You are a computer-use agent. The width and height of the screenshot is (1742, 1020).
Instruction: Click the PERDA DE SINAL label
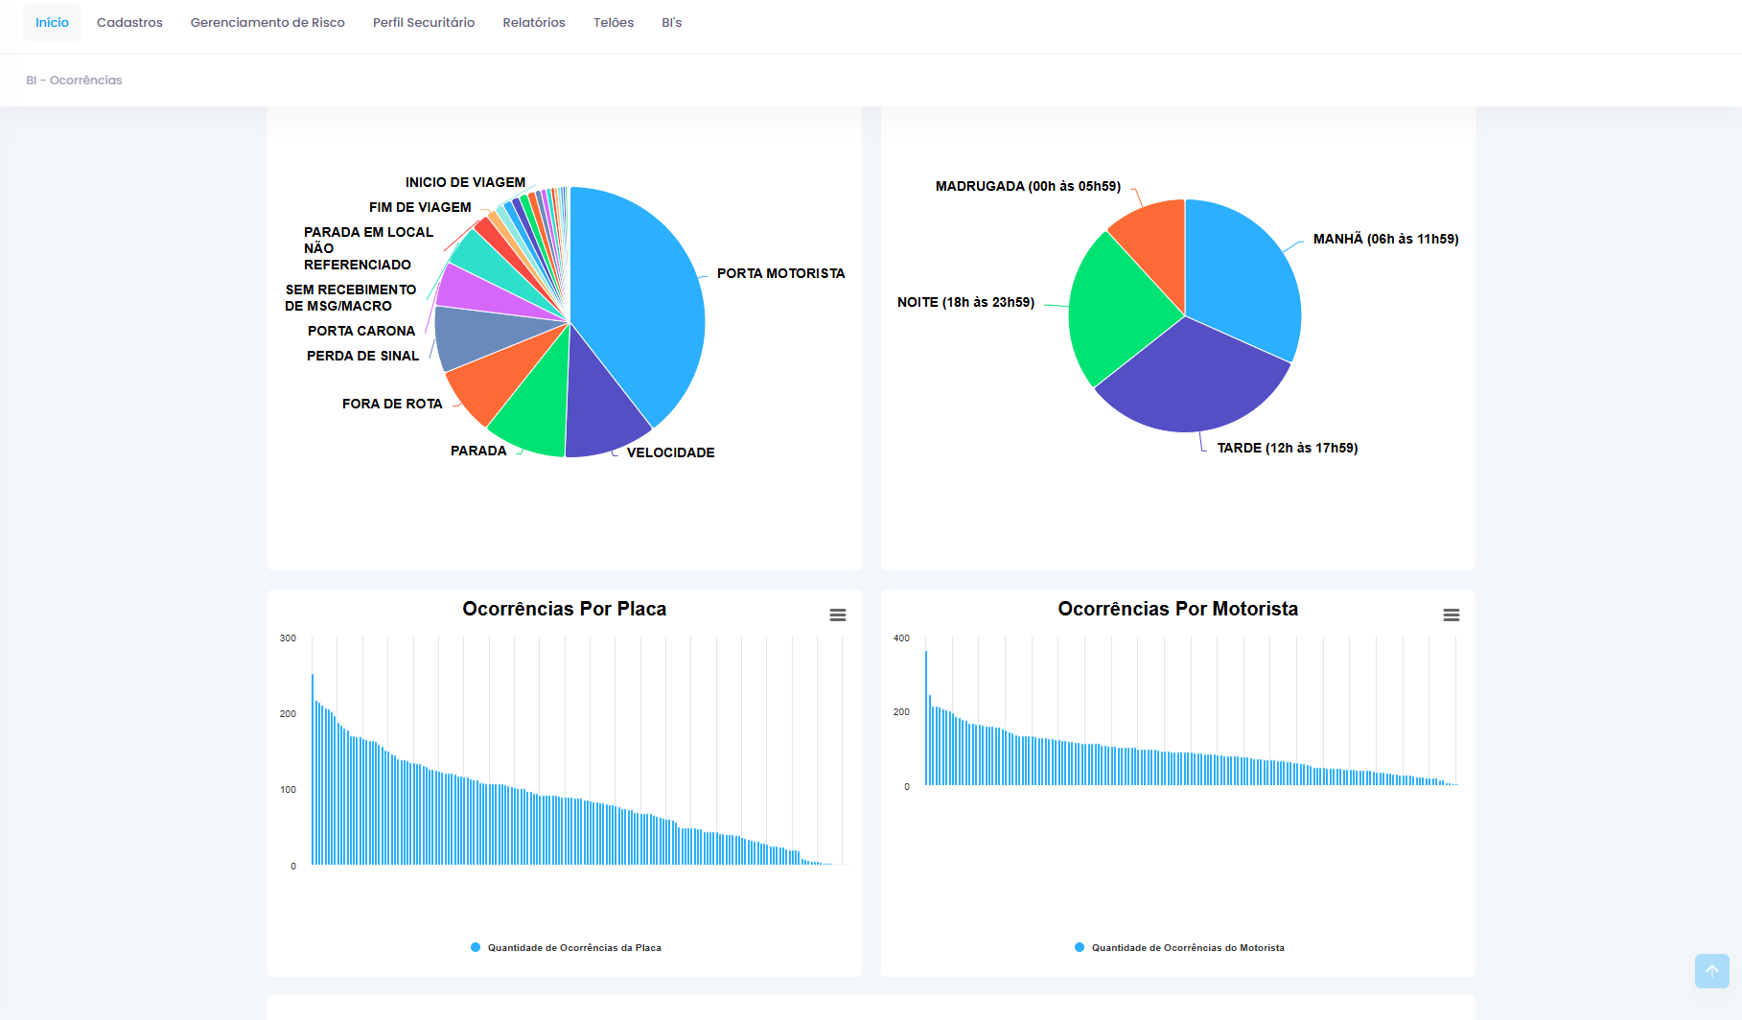(362, 356)
